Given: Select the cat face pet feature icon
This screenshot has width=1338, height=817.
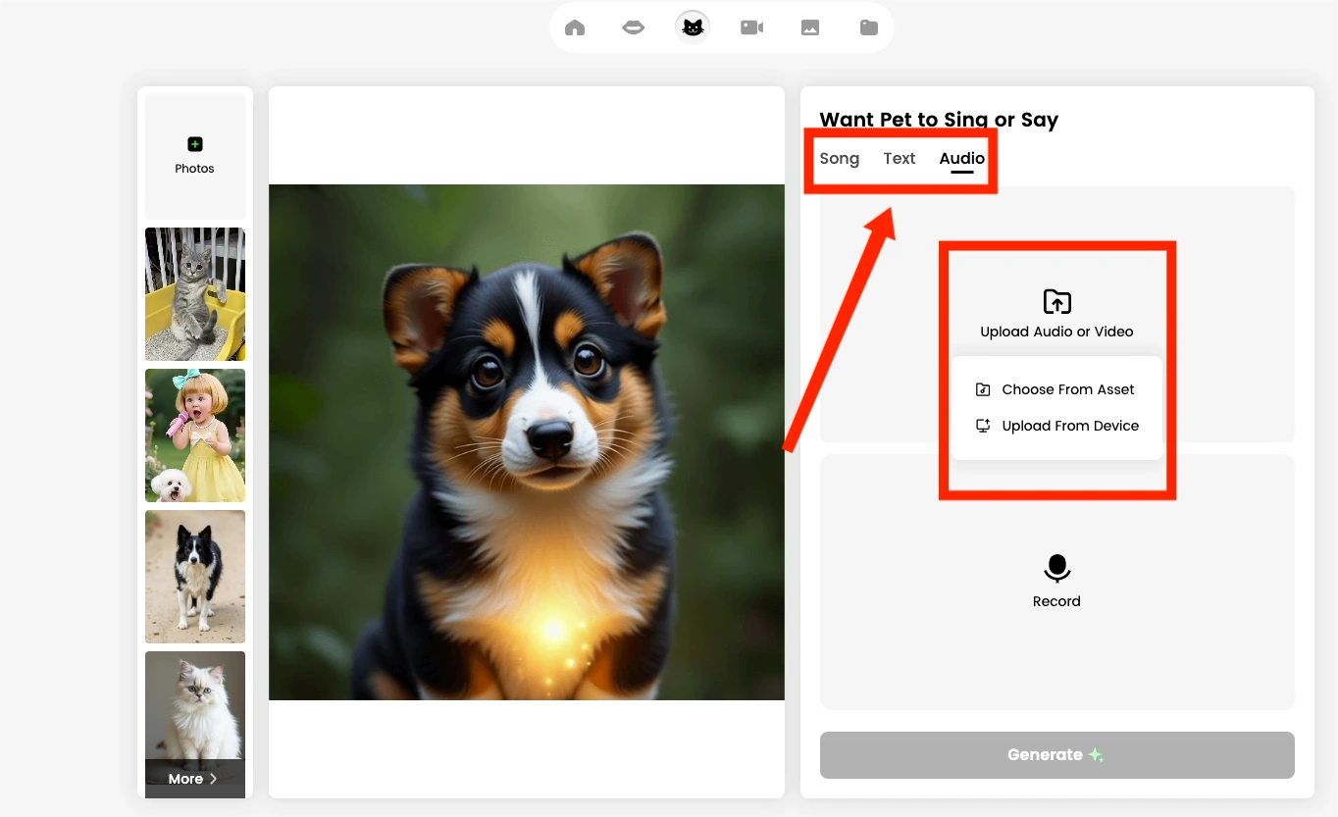Looking at the screenshot, I should click(692, 26).
